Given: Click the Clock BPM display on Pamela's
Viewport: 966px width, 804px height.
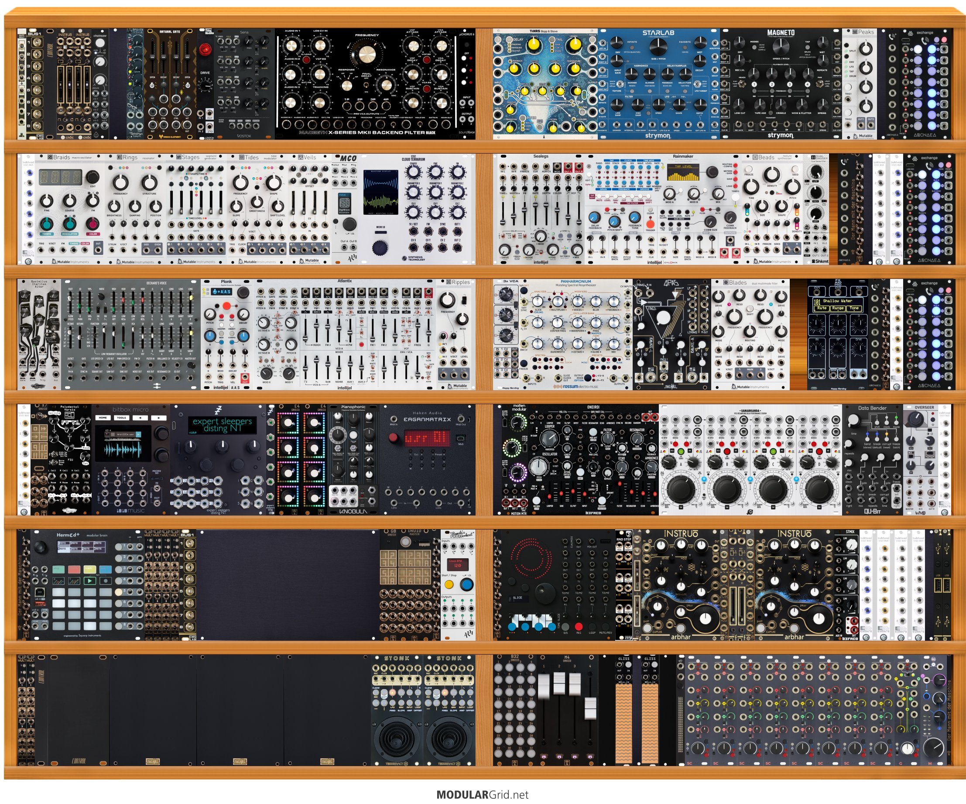Looking at the screenshot, I should (x=457, y=564).
